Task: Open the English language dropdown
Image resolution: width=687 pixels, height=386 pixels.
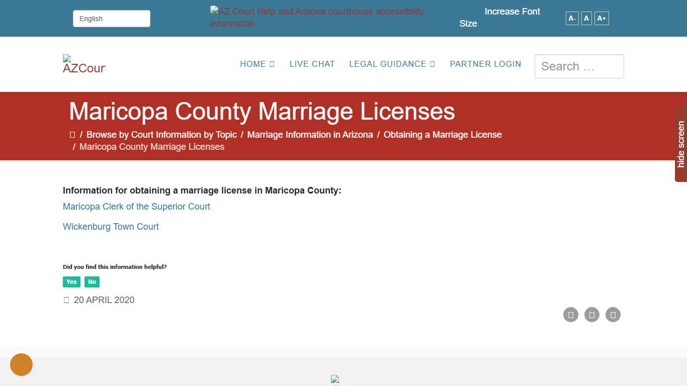Action: point(111,18)
